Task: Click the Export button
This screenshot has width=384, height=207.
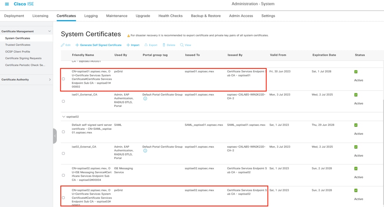Action: 151,45
